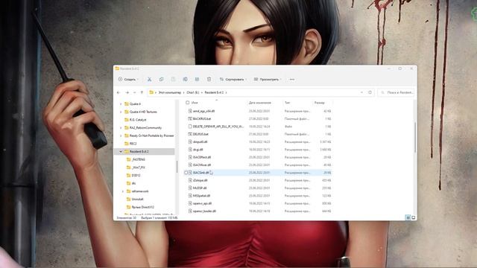
Task: Select dinput8.dll file
Action: pos(200,142)
